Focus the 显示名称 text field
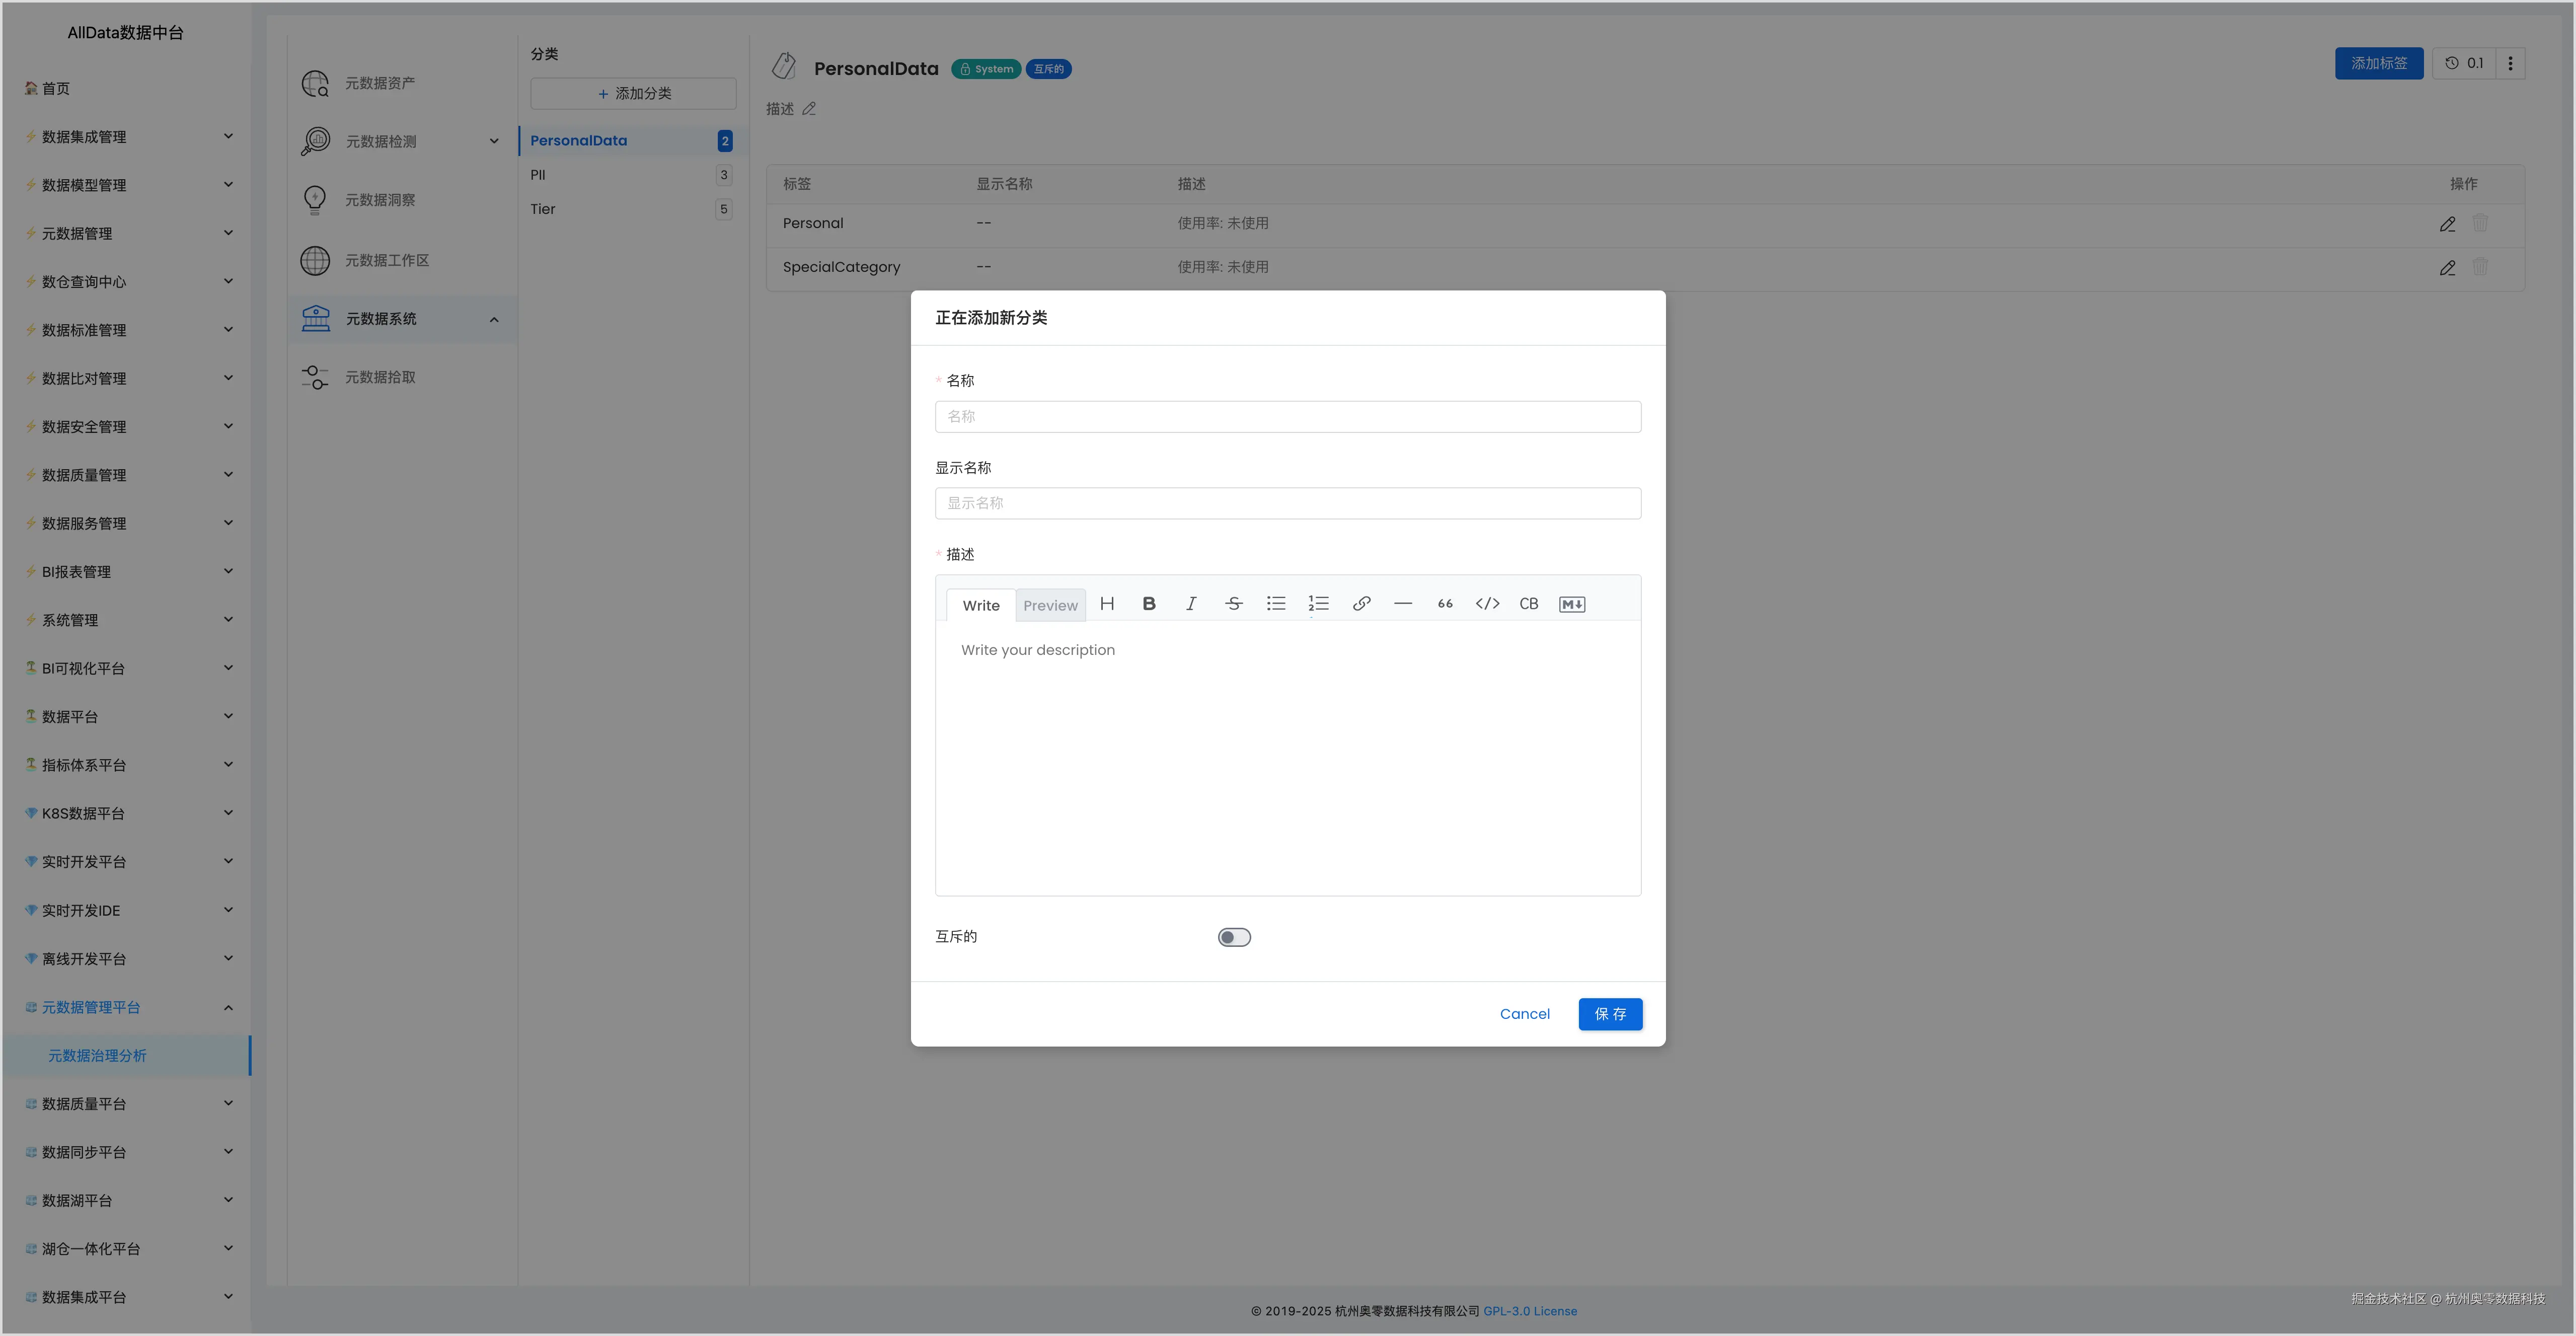The height and width of the screenshot is (1336, 2576). coord(1287,503)
